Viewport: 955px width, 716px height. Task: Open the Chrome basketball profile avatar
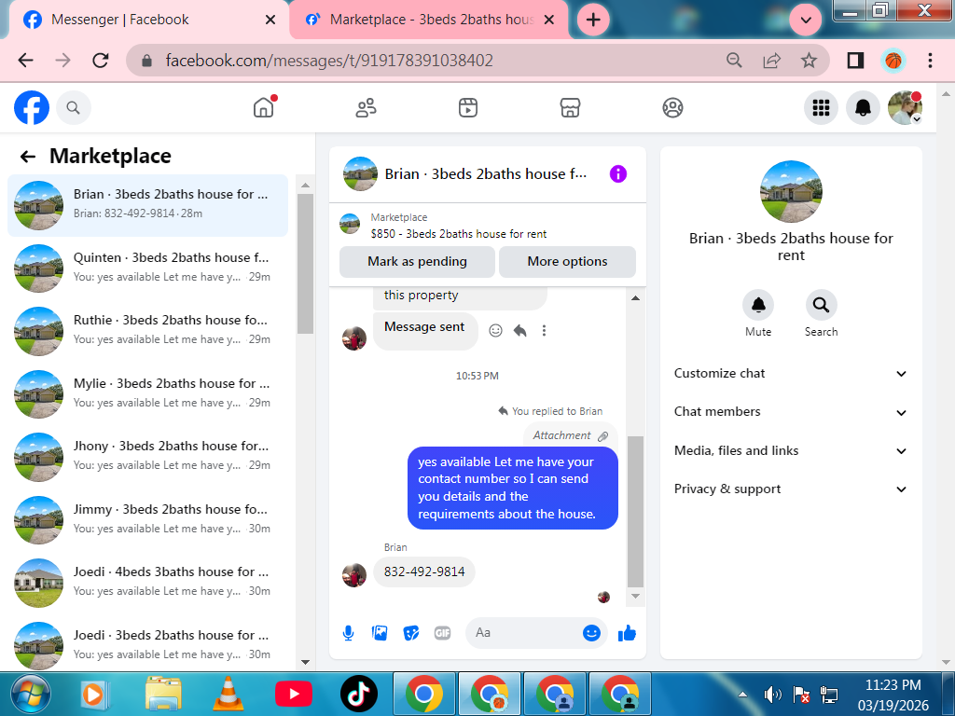(893, 61)
